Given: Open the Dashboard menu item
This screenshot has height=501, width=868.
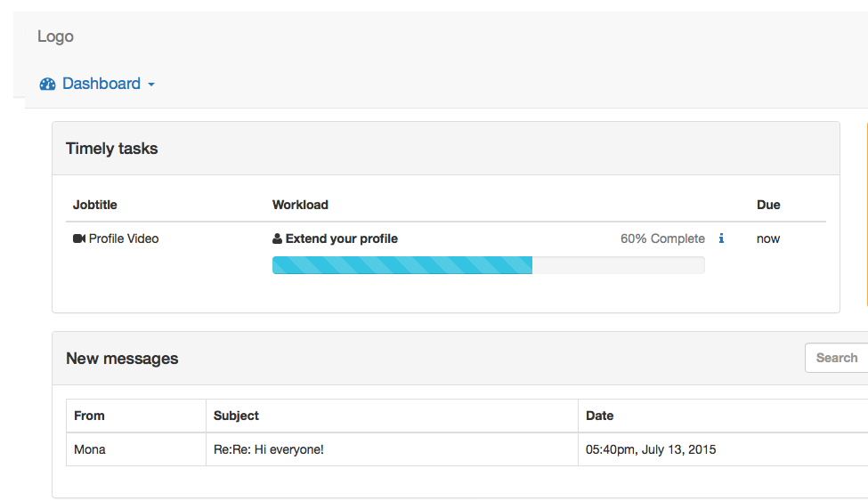Looking at the screenshot, I should click(97, 84).
